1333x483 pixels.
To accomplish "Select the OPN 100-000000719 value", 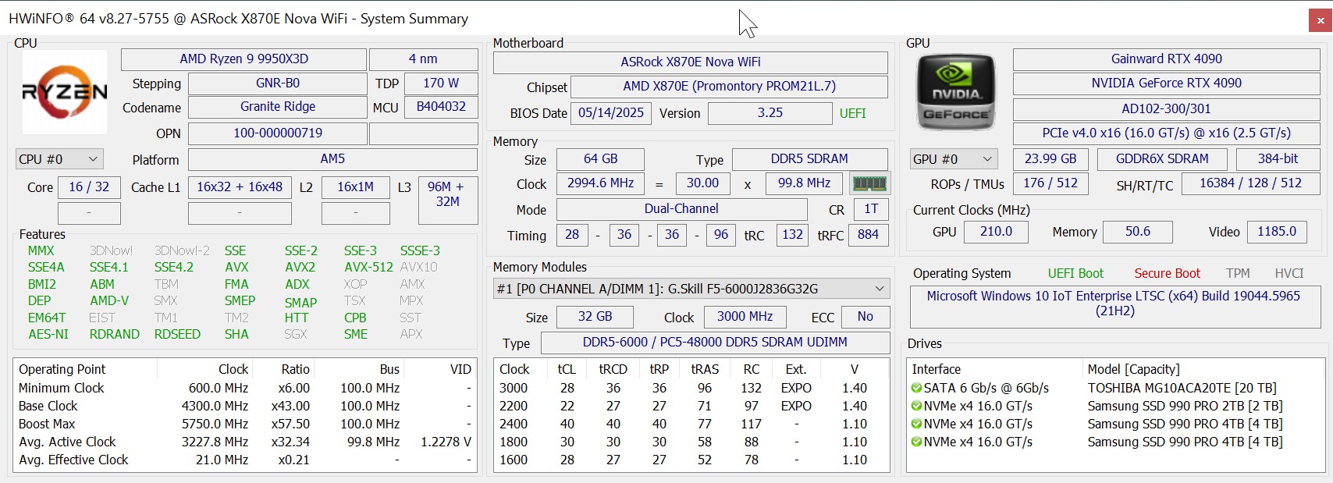I will pos(277,133).
